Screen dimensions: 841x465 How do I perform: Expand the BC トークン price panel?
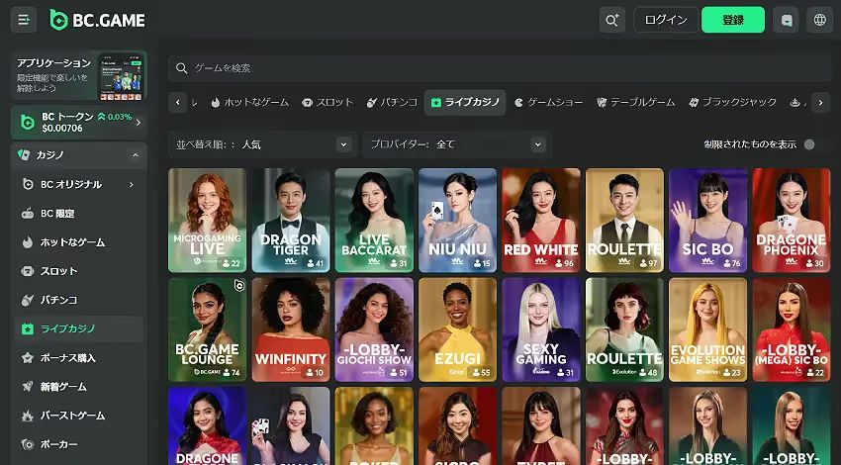[138, 123]
